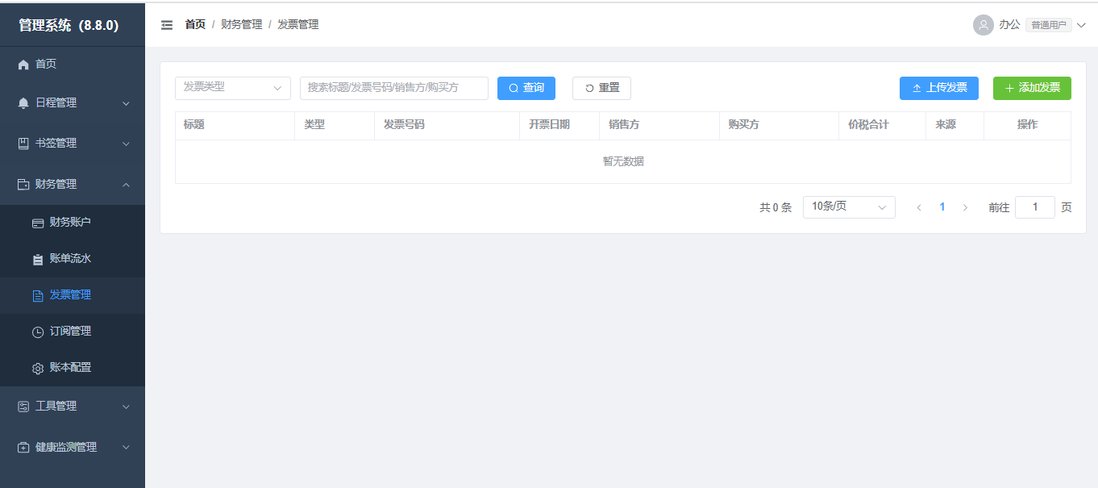
Task: Click the 重置 reset button
Action: [601, 88]
